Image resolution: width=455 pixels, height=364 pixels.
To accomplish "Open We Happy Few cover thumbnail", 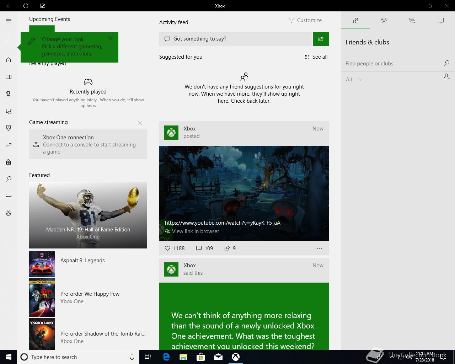I will click(42, 298).
